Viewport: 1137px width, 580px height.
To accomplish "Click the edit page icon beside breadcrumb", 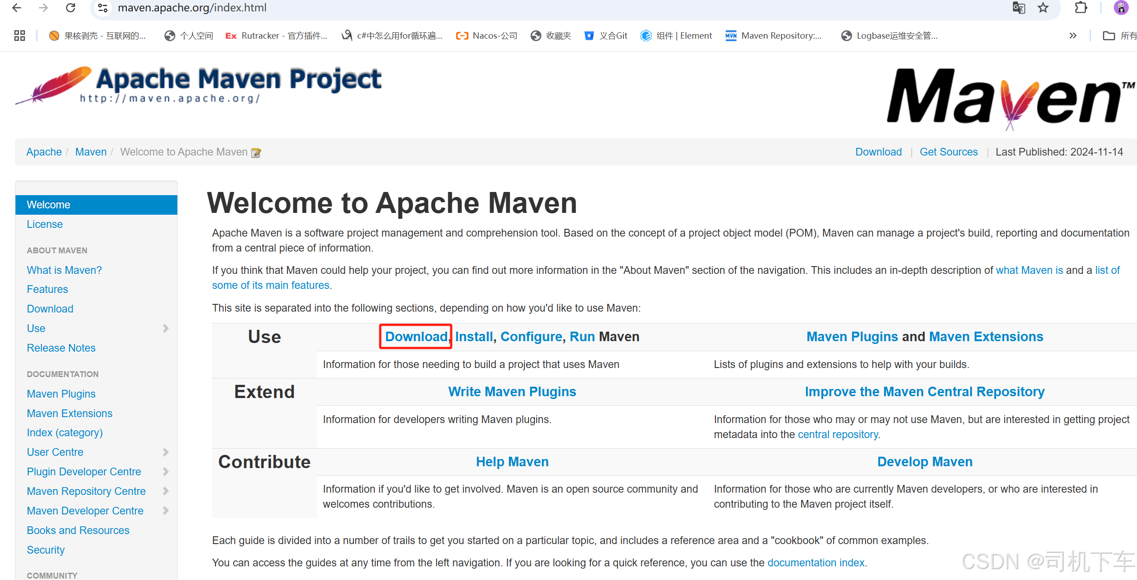I will click(256, 153).
